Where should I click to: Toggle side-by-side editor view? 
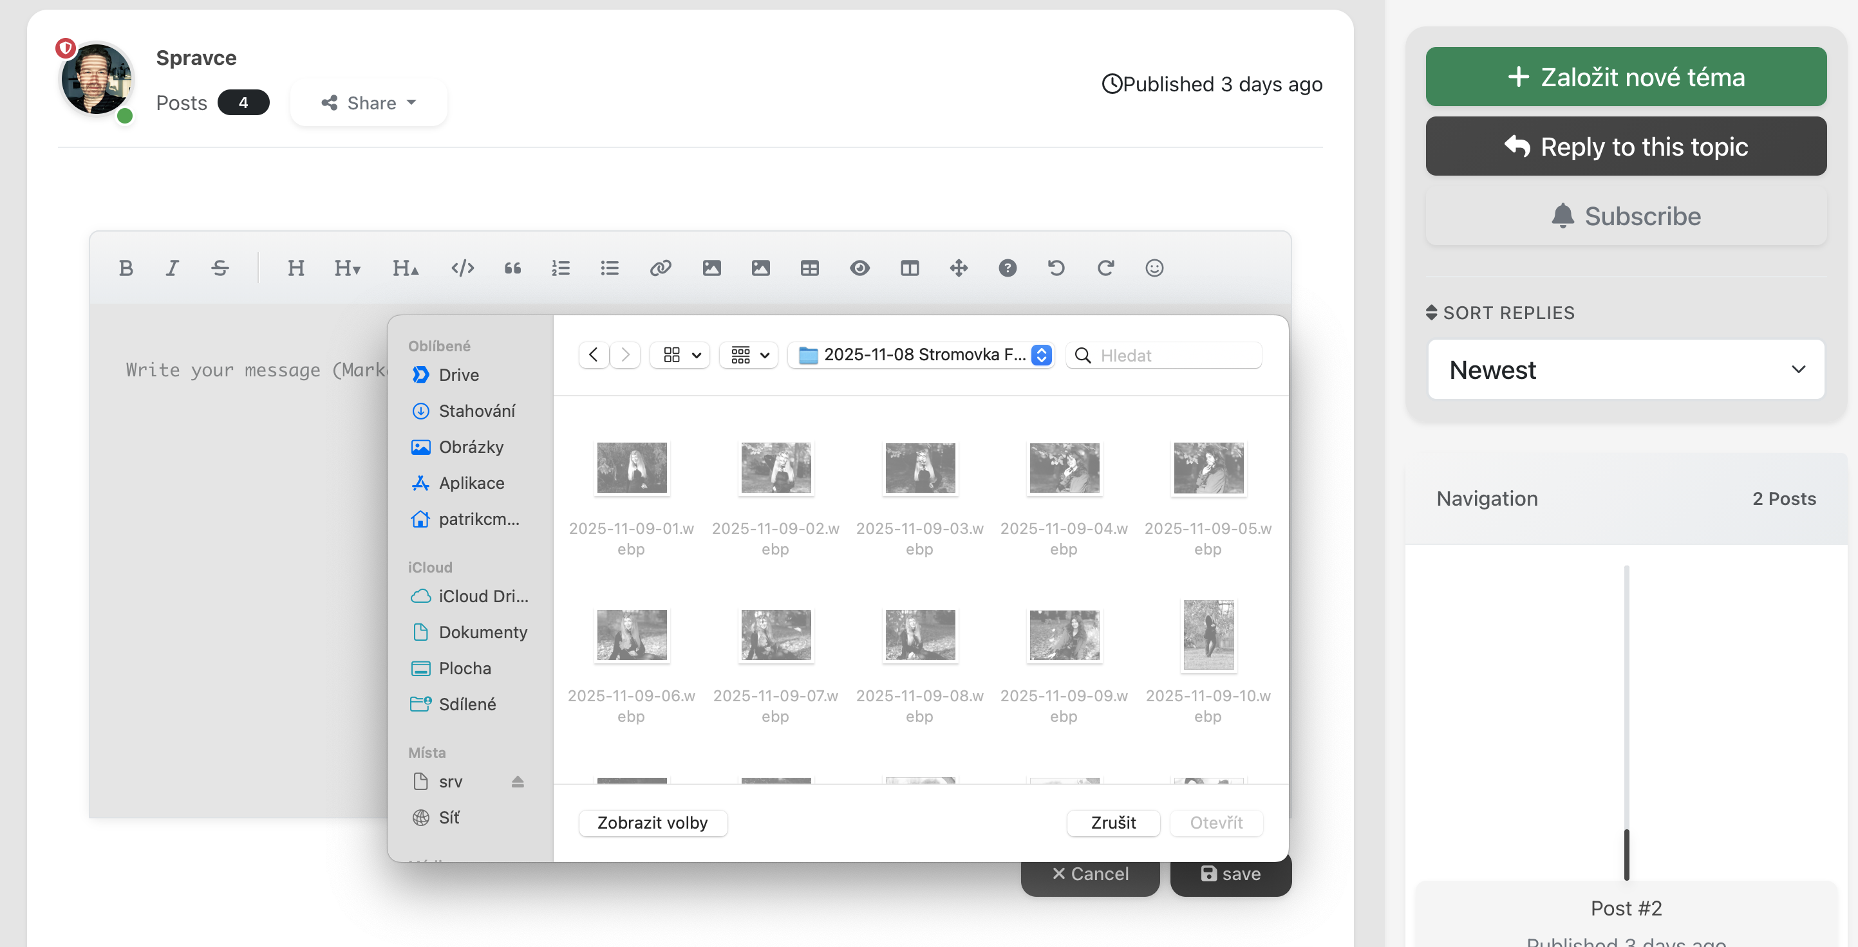click(910, 268)
